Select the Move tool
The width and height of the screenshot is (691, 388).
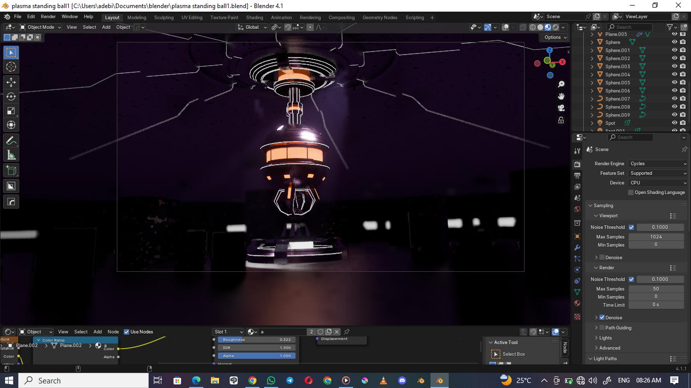(x=11, y=82)
